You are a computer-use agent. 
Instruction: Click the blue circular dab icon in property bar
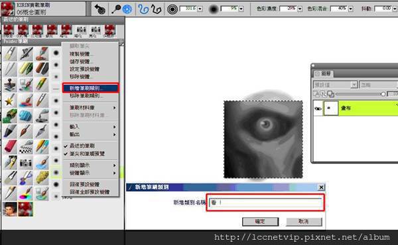pyautogui.click(x=127, y=9)
